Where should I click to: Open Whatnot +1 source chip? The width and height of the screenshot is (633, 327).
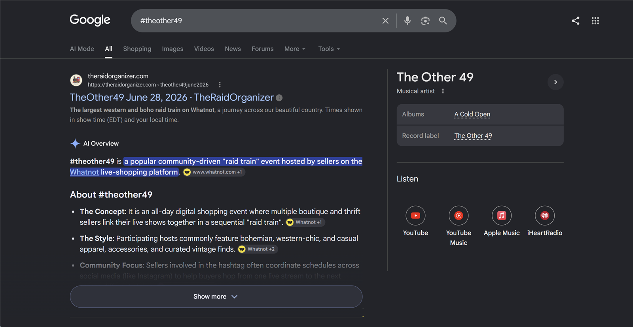click(305, 222)
